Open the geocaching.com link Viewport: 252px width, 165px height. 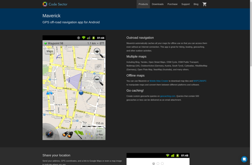(x=168, y=96)
